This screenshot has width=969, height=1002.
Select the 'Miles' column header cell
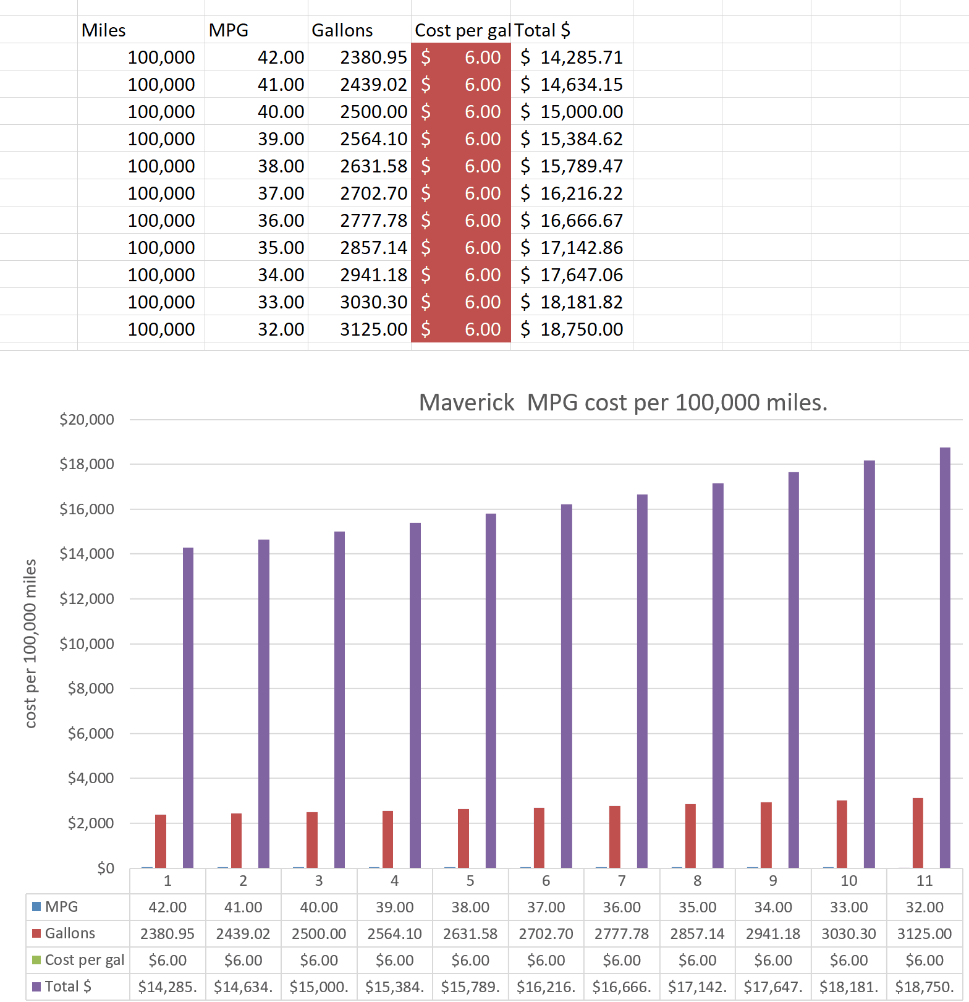pos(141,30)
